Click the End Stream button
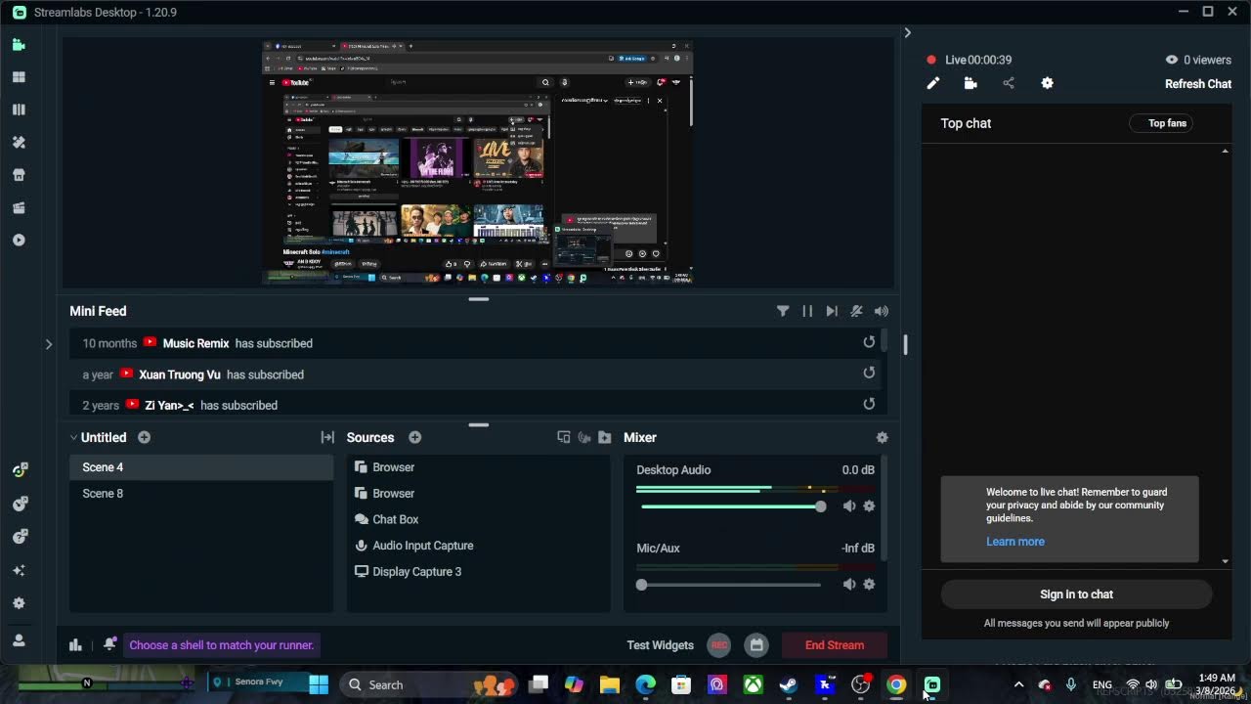 coord(835,645)
